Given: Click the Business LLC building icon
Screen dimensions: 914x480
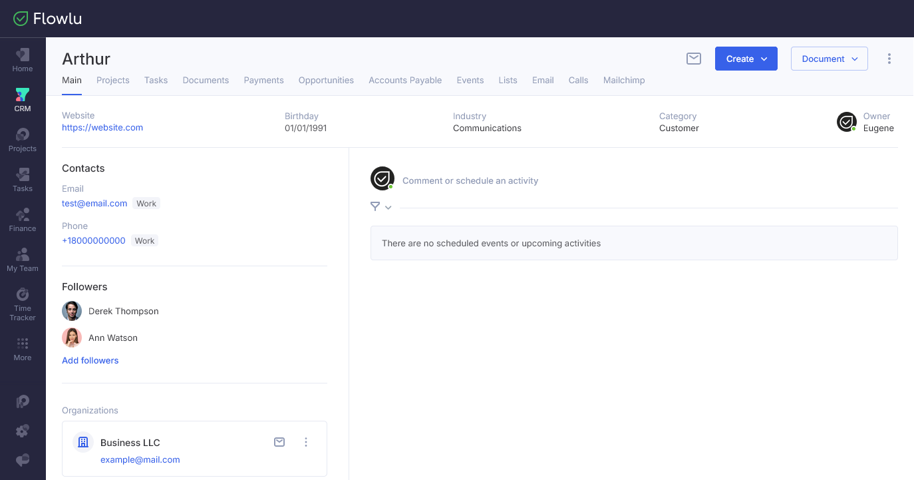Looking at the screenshot, I should coord(83,442).
